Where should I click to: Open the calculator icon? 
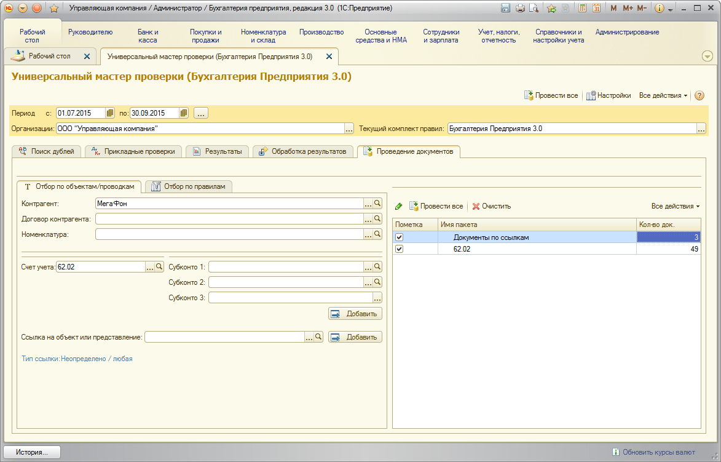click(x=582, y=8)
